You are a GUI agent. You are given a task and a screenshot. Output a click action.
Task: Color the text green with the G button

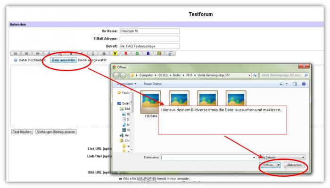[137, 53]
